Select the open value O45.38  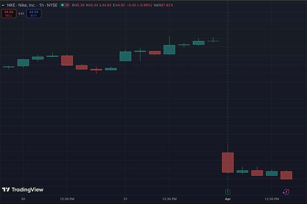[78, 5]
